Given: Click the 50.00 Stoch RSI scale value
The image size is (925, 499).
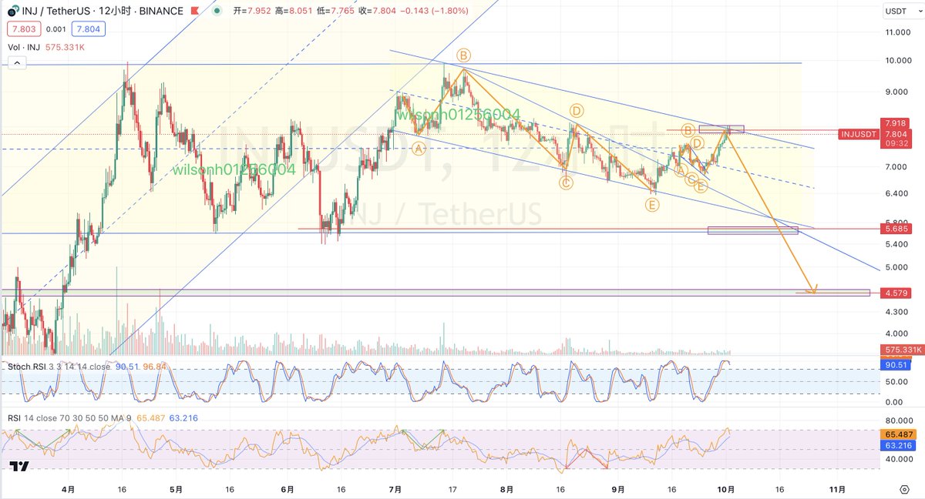Looking at the screenshot, I should tap(896, 382).
